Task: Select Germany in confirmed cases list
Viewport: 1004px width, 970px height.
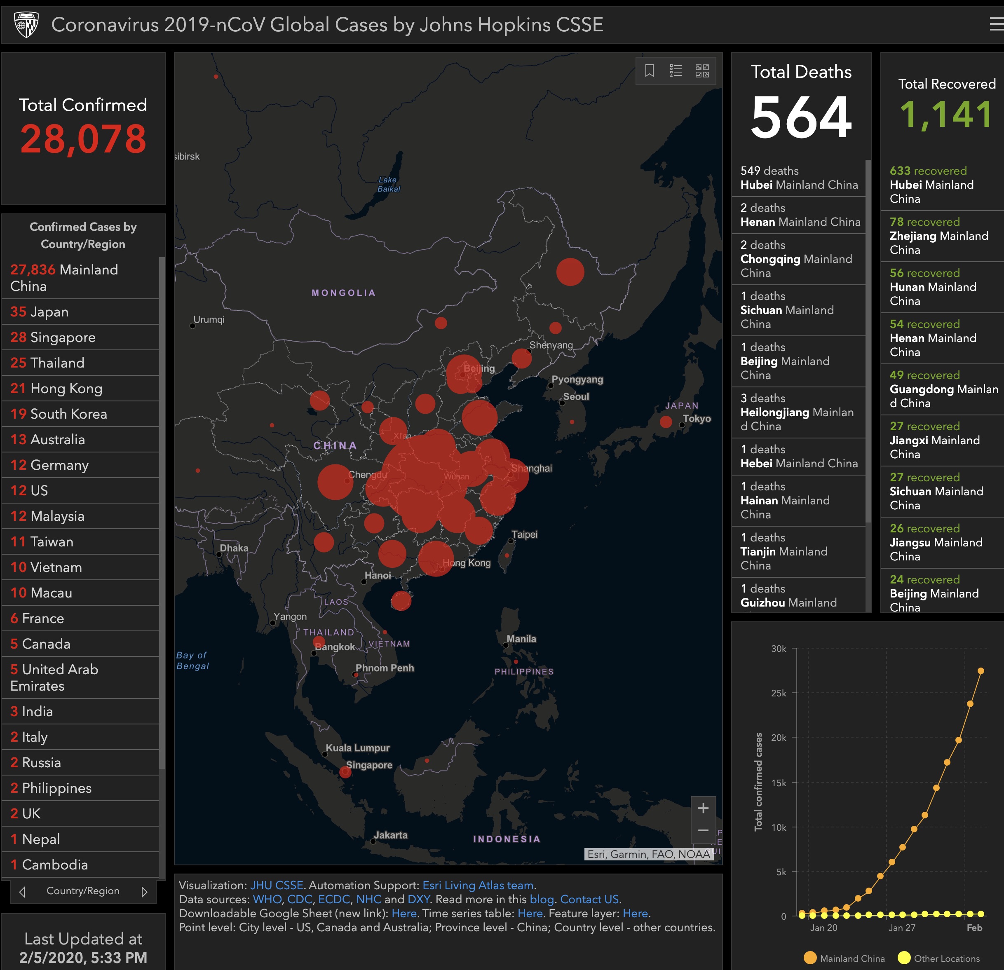Action: tap(80, 466)
